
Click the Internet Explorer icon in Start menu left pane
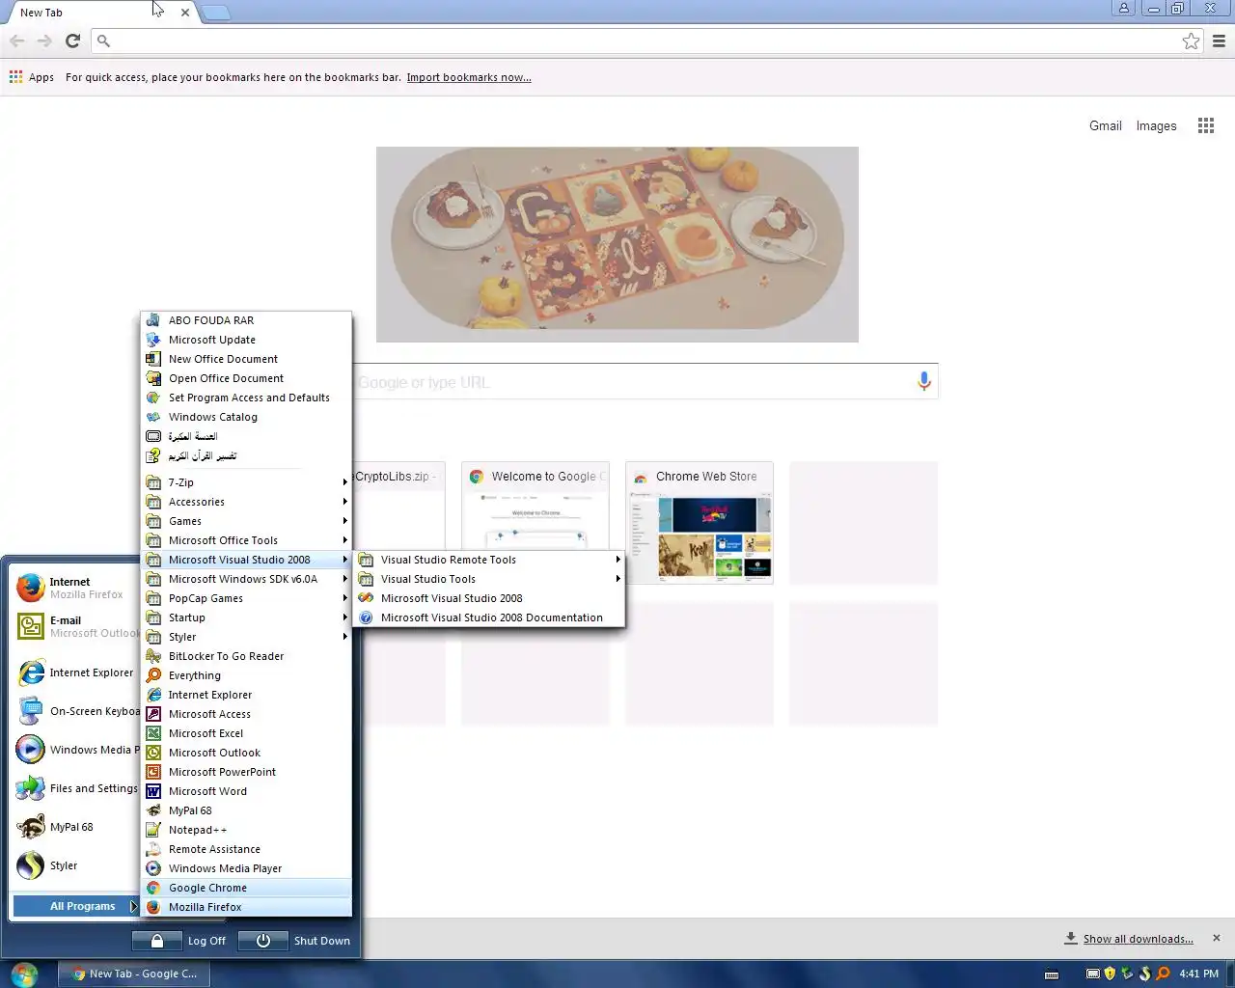(31, 672)
